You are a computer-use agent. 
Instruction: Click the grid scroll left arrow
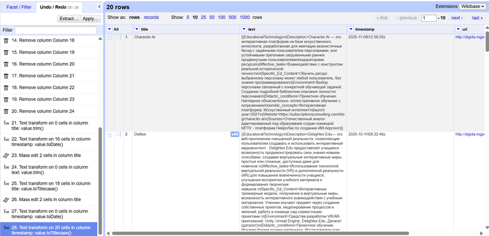(108, 233)
